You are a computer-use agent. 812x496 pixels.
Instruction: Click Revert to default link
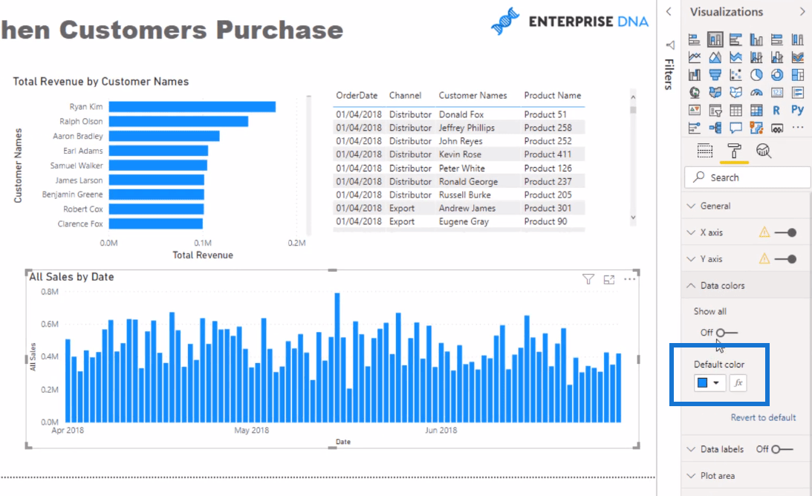pos(763,417)
